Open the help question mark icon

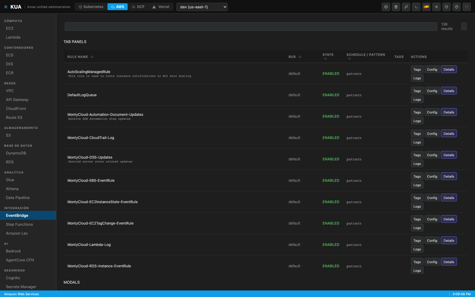[x=457, y=7]
